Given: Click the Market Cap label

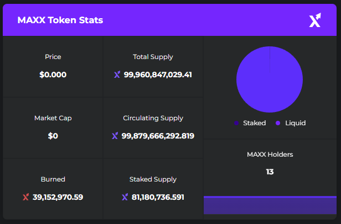Looking at the screenshot, I should [53, 118].
